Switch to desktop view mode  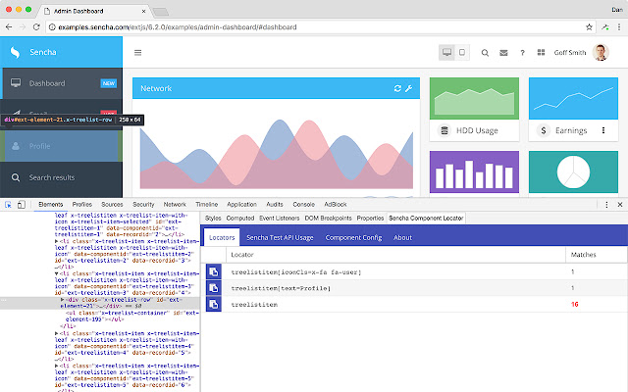(x=446, y=52)
